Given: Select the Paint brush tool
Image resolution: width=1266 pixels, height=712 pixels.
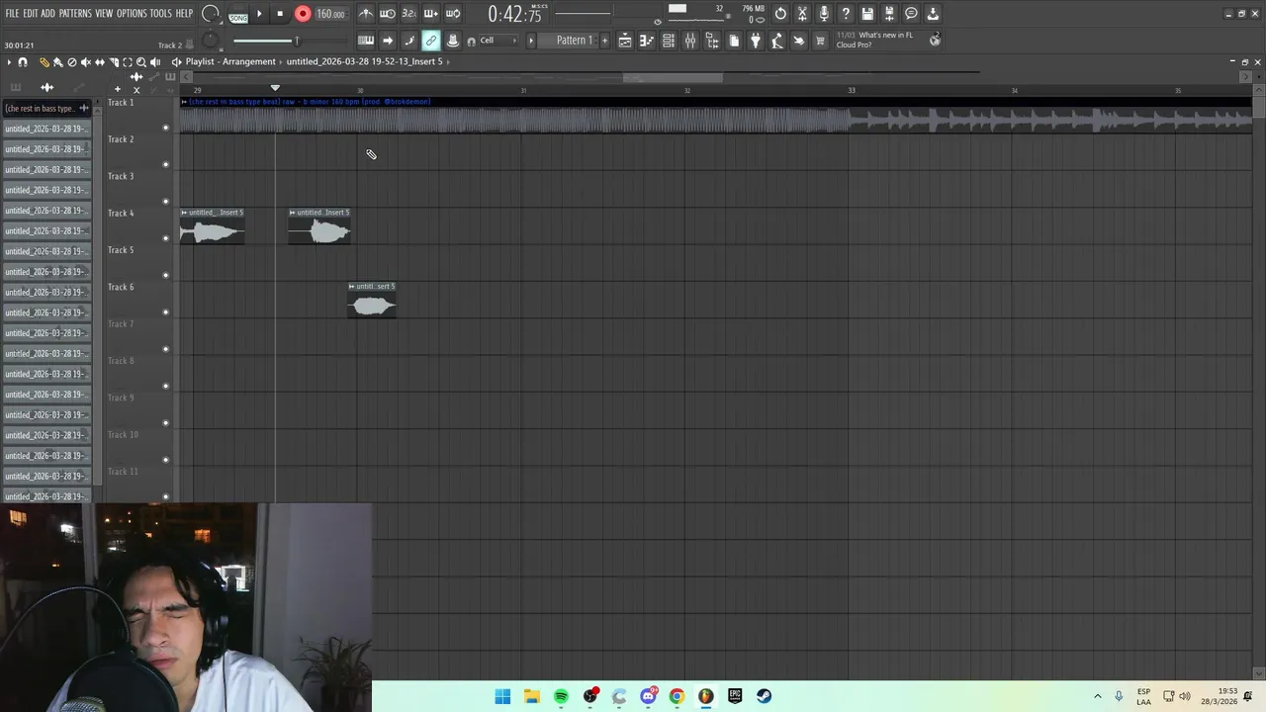Looking at the screenshot, I should 57,62.
